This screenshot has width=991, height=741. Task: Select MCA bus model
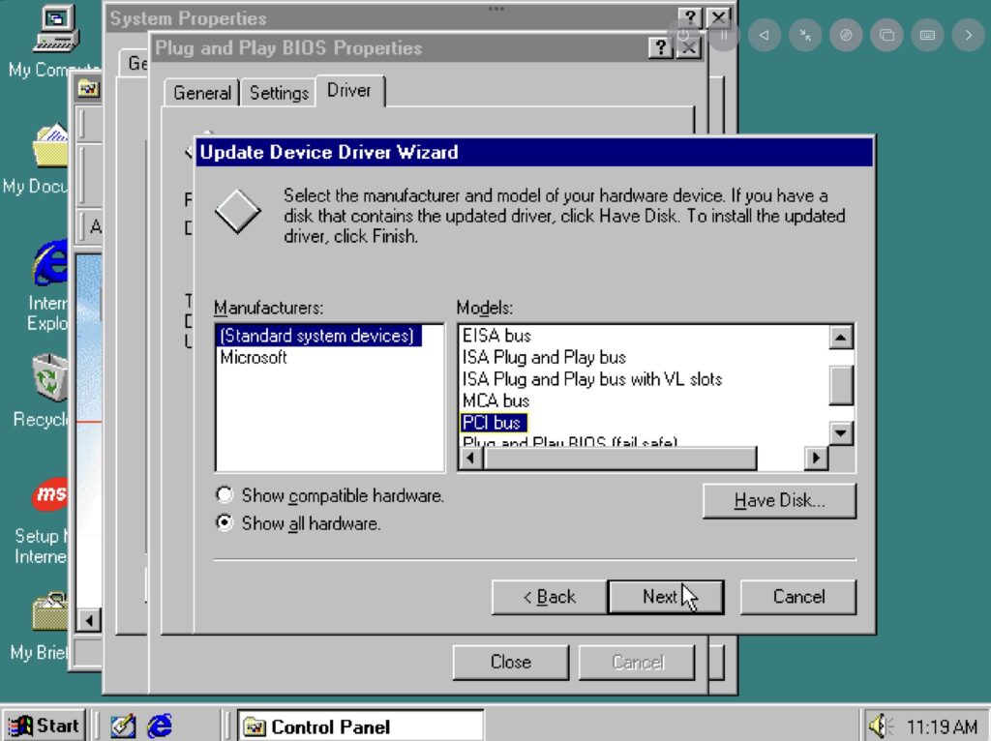495,400
